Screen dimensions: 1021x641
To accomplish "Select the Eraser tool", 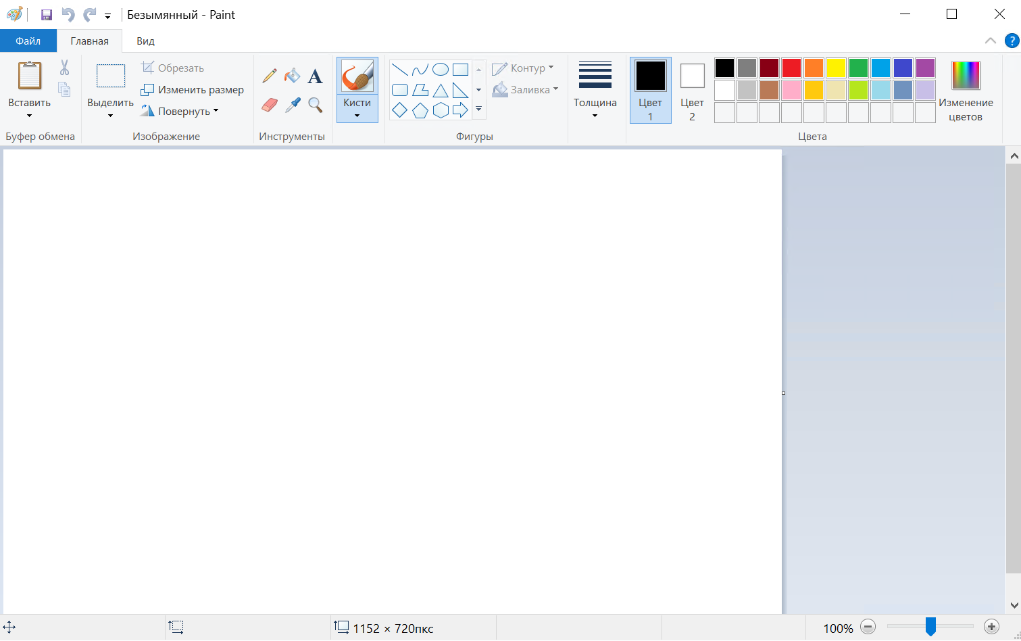I will pos(269,105).
